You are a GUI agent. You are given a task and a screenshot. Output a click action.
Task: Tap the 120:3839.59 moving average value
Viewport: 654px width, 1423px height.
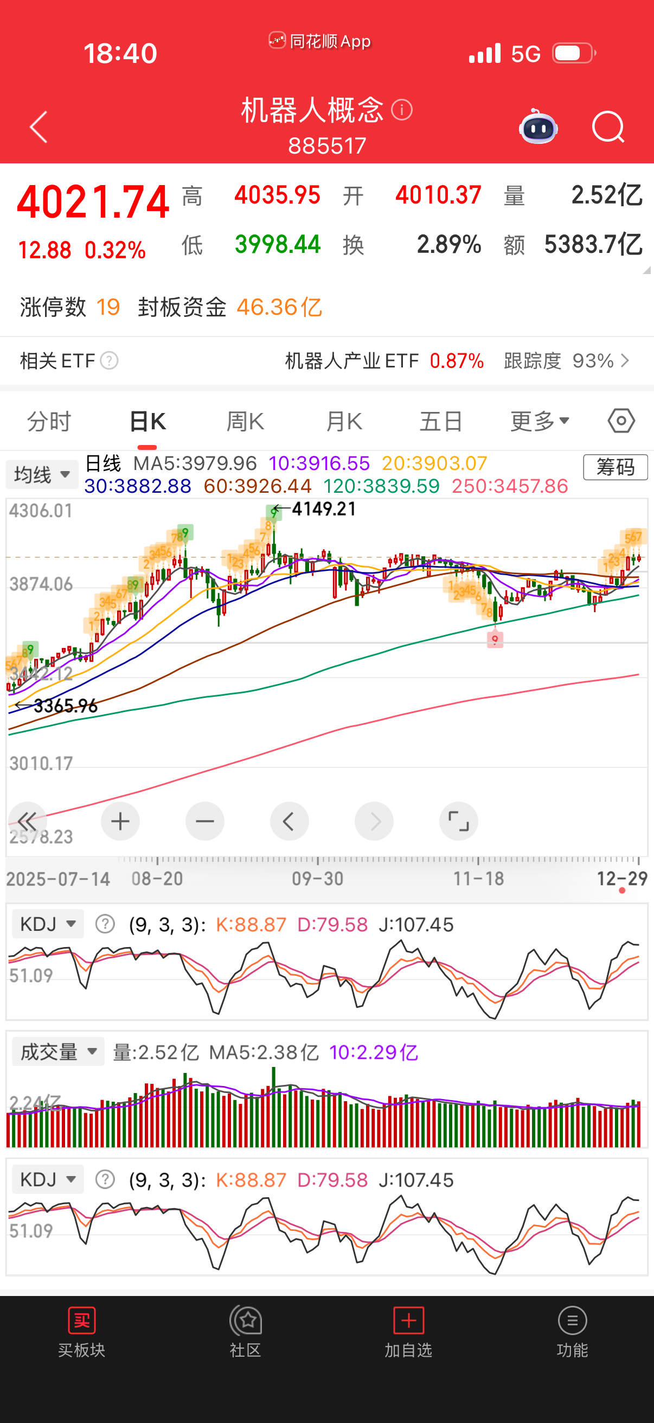click(381, 486)
